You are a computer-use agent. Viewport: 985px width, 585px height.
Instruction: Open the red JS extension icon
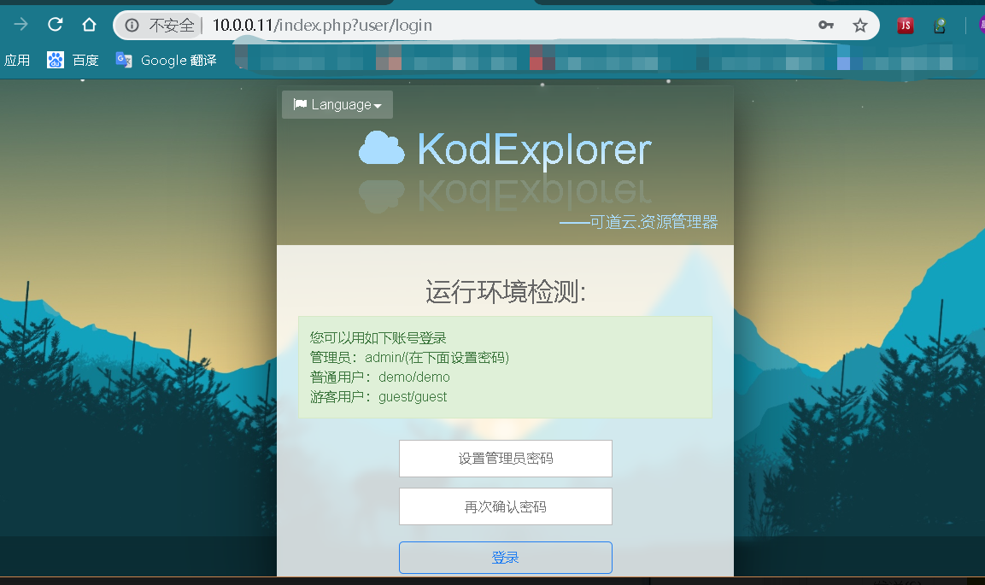pyautogui.click(x=906, y=25)
